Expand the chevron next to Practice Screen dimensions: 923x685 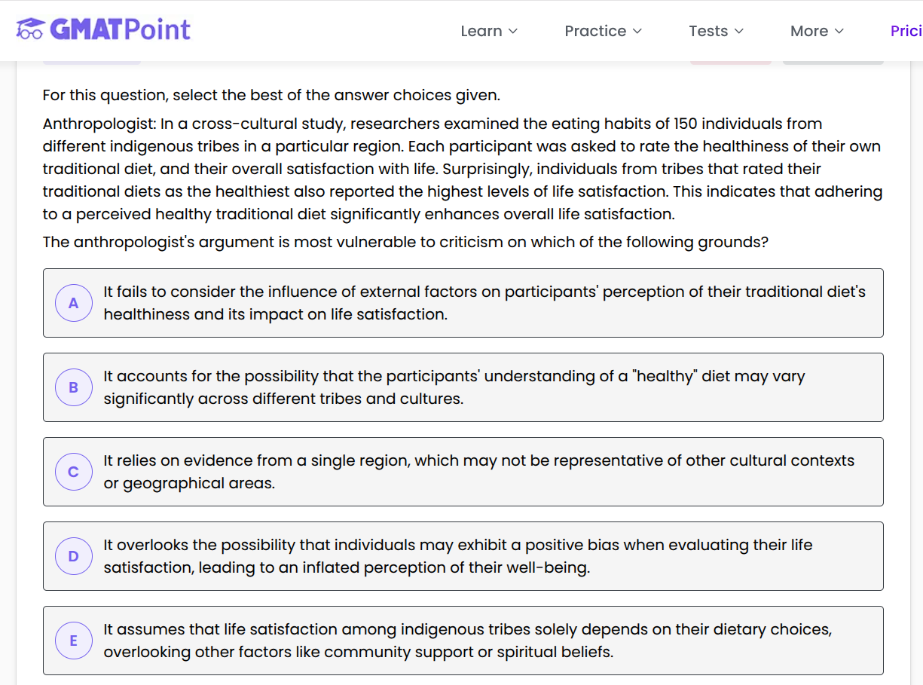pos(637,31)
